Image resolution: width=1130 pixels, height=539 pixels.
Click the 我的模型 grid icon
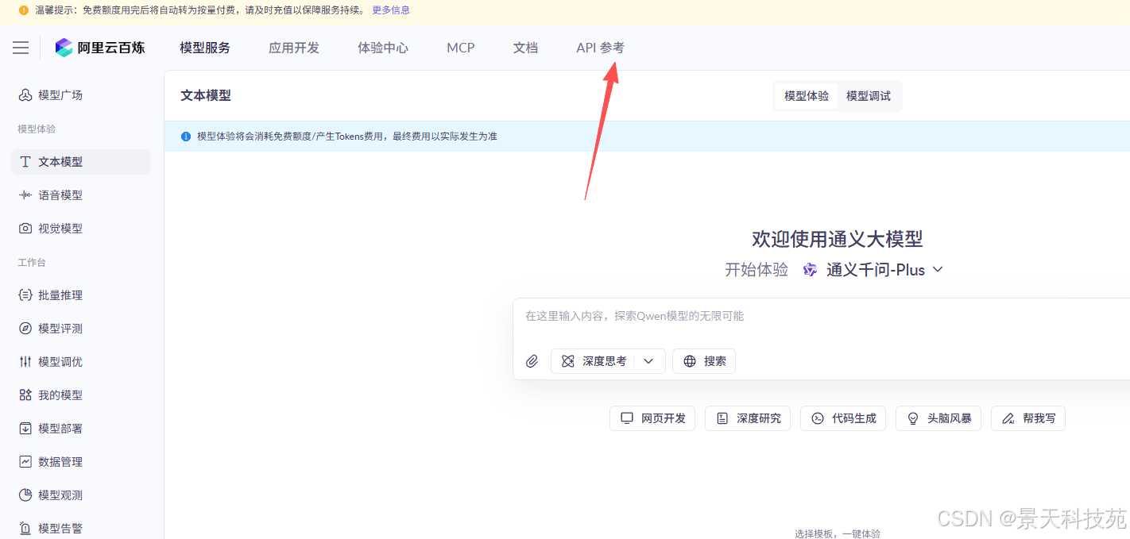click(x=25, y=395)
